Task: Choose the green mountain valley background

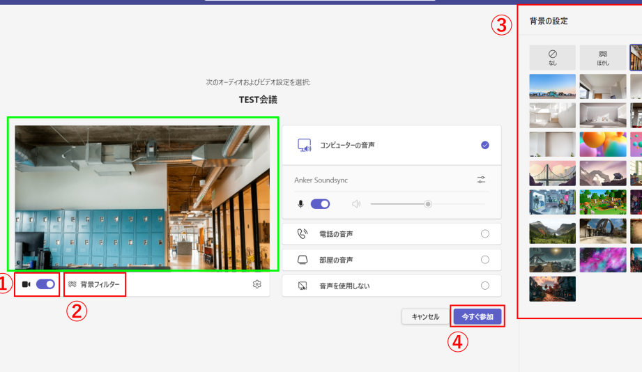Action: (x=552, y=231)
